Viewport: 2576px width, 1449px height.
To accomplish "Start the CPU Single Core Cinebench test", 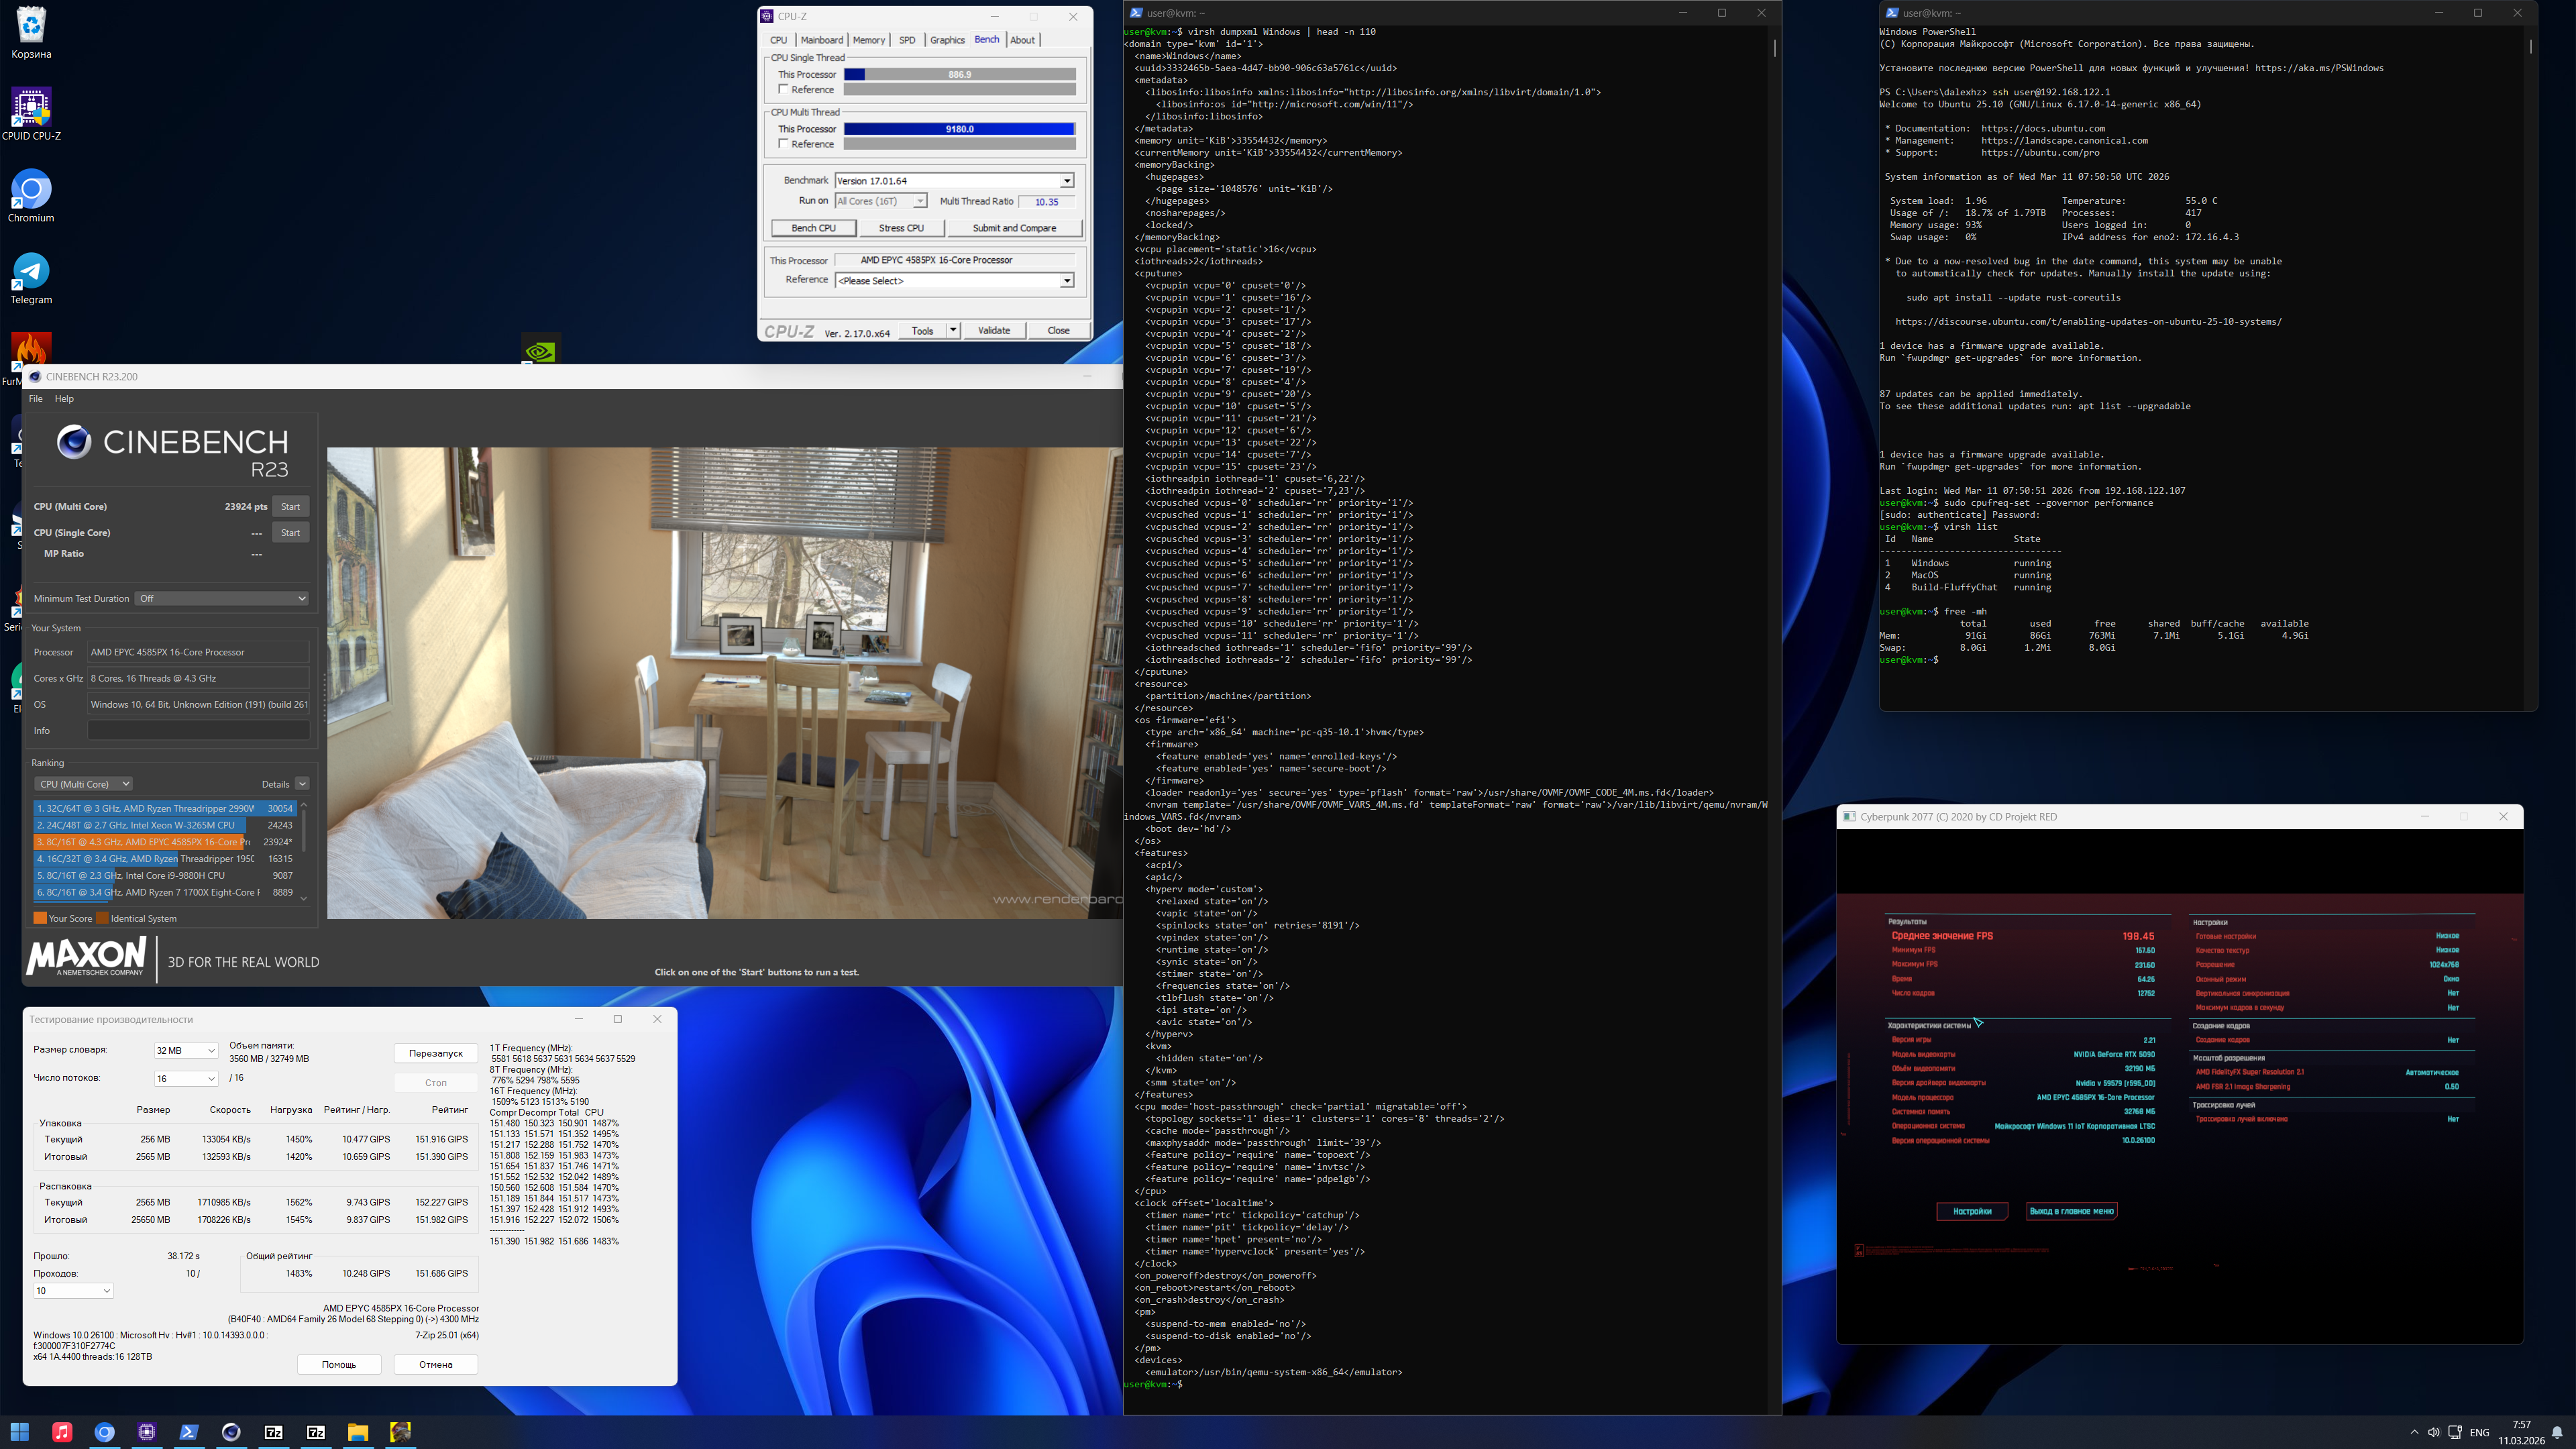I will (x=290, y=533).
